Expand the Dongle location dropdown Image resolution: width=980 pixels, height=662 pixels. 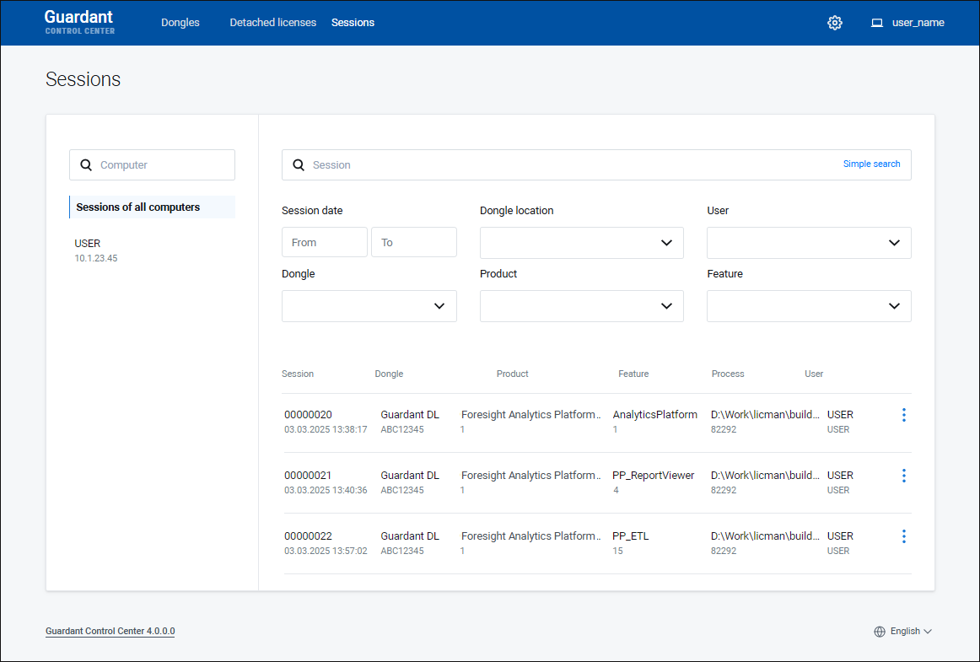(581, 243)
